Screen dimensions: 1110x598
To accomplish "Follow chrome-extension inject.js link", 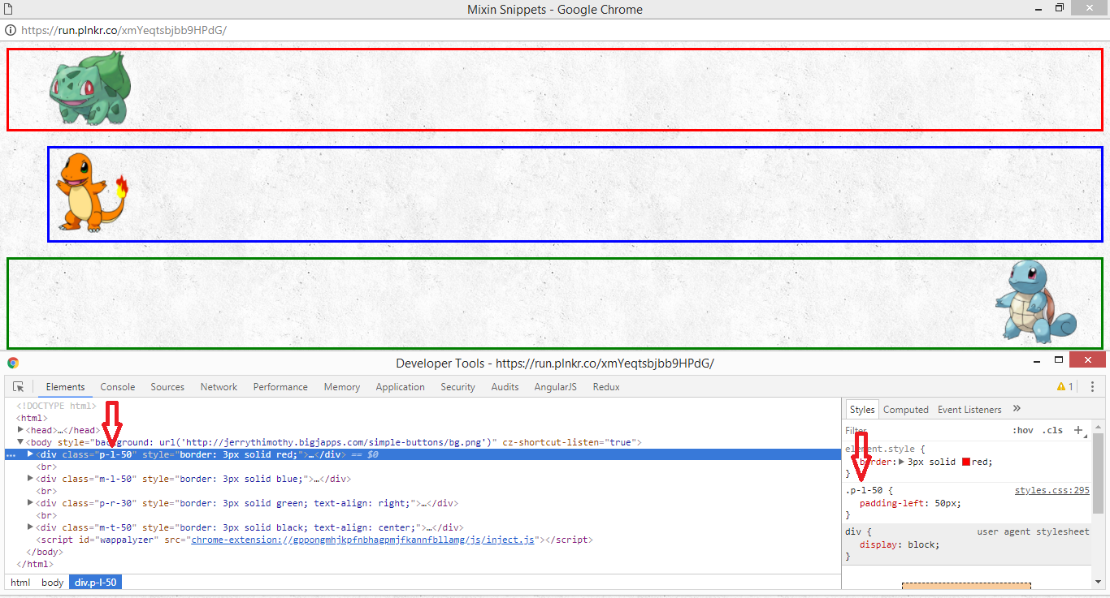I will click(x=362, y=540).
